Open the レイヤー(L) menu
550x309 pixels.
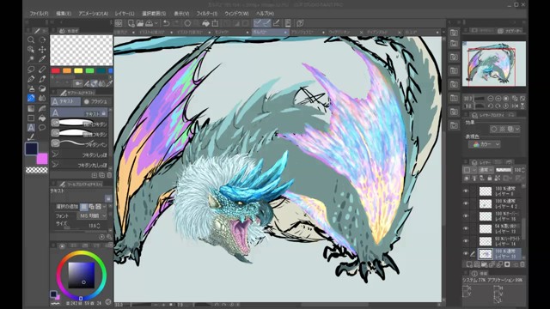pos(125,14)
